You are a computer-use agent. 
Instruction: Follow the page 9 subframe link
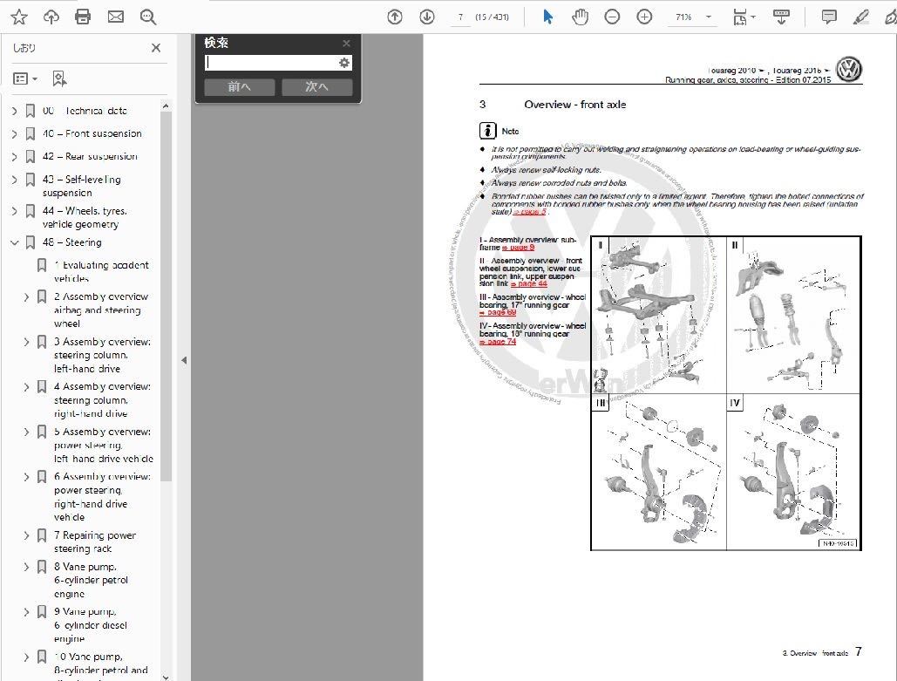pos(519,248)
